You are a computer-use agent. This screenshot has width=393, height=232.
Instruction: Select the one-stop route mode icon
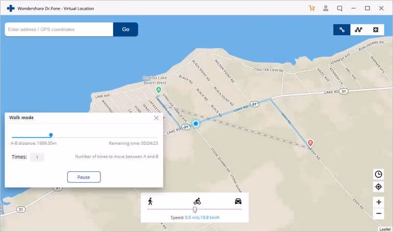coord(342,29)
